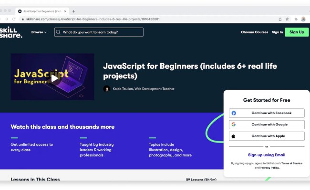Continue with Apple button
310x190 pixels.
(x=267, y=136)
